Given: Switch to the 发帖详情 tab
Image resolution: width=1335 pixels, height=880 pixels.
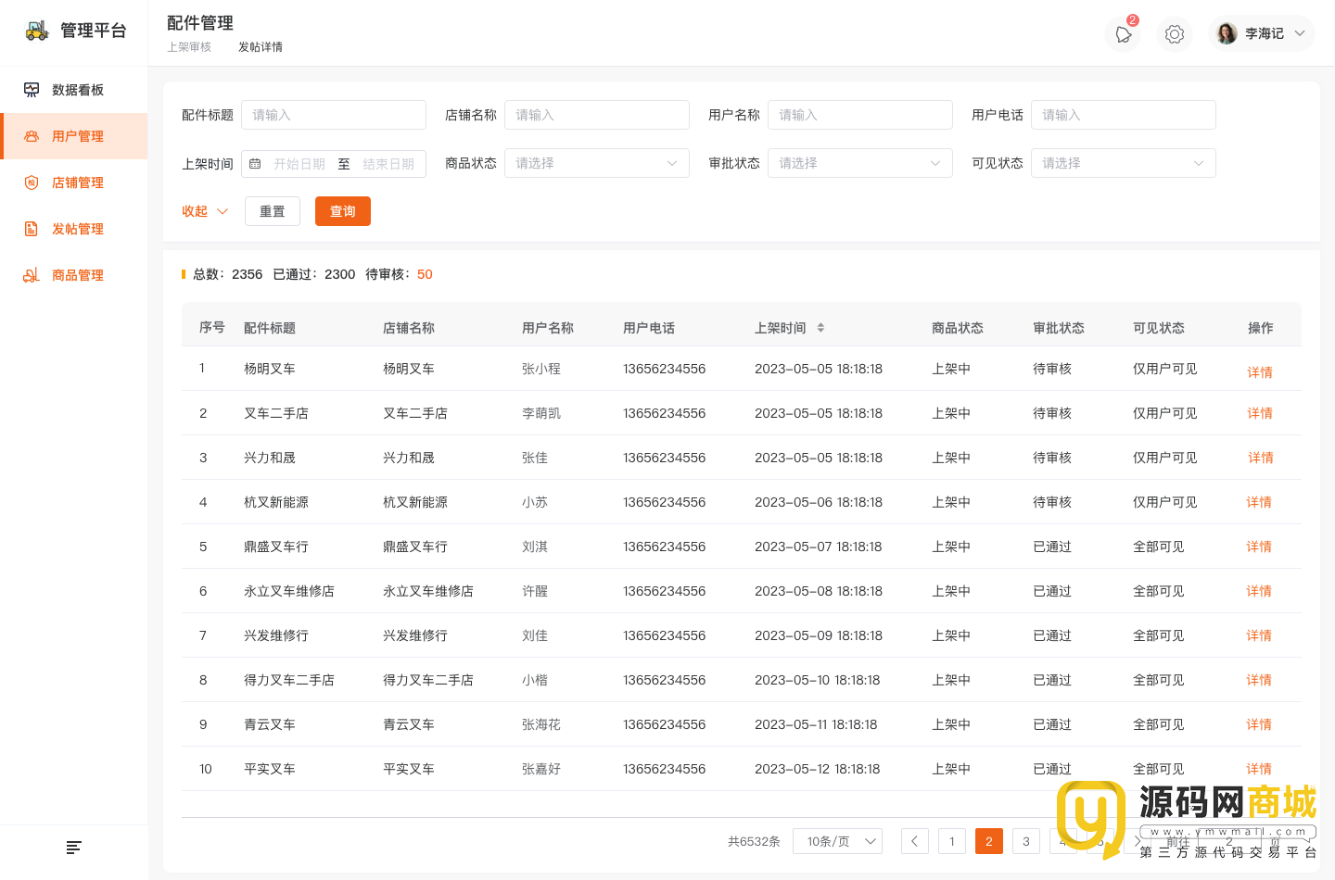Looking at the screenshot, I should (261, 47).
